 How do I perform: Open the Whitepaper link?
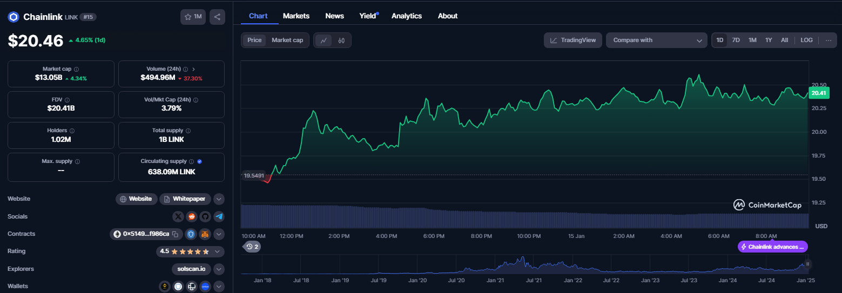click(185, 199)
